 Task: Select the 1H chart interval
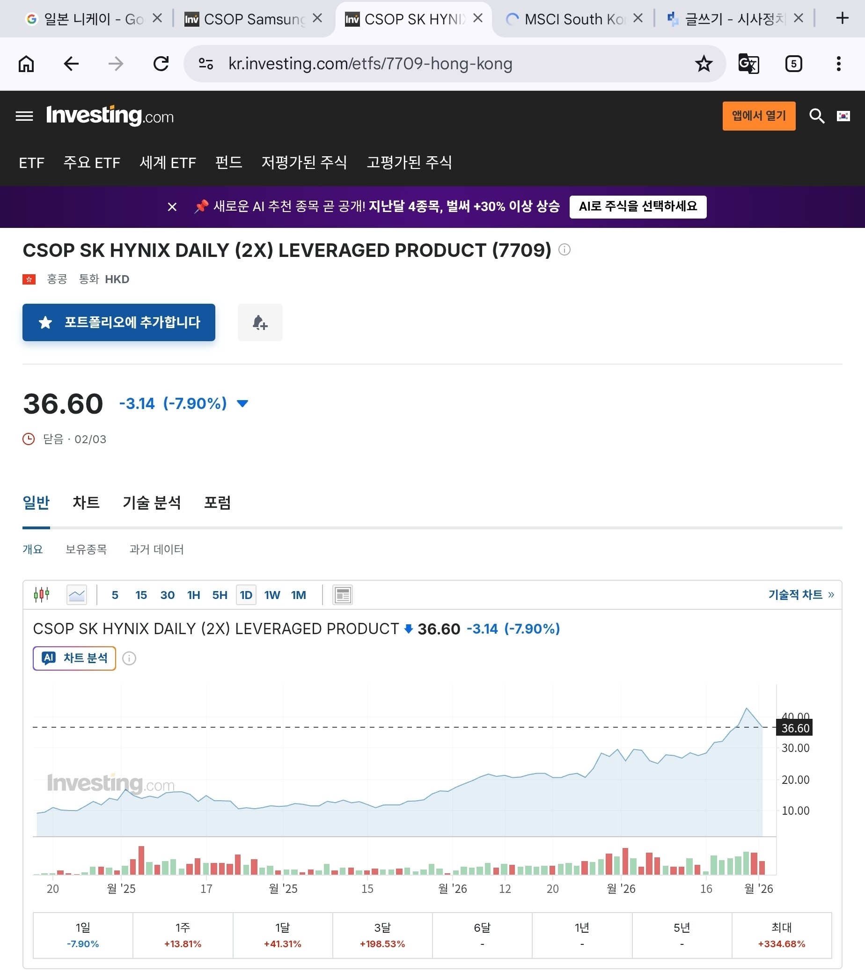(x=193, y=595)
